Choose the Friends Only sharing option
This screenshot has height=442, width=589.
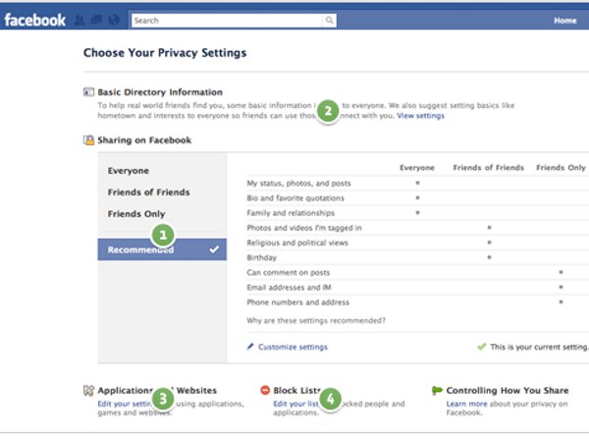(x=136, y=214)
